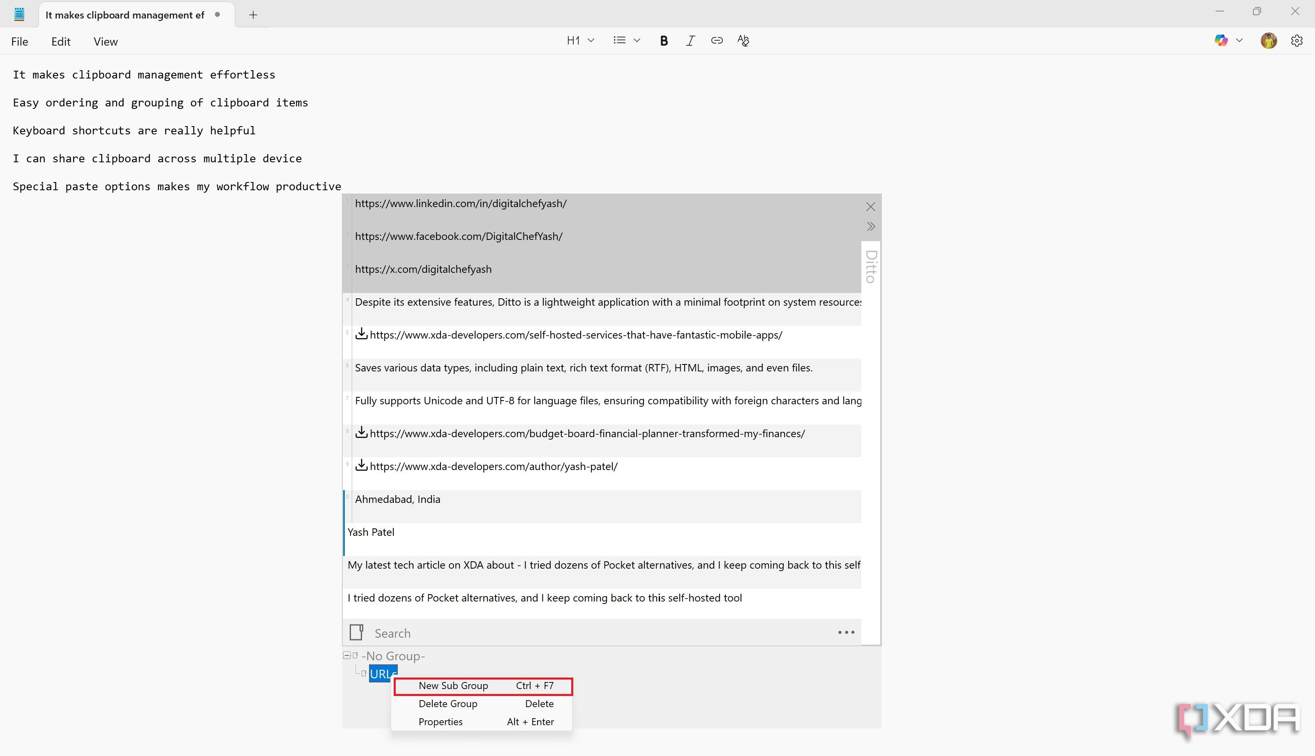Click the download icon beside the budget-board URL
This screenshot has width=1315, height=756.
pyautogui.click(x=361, y=433)
